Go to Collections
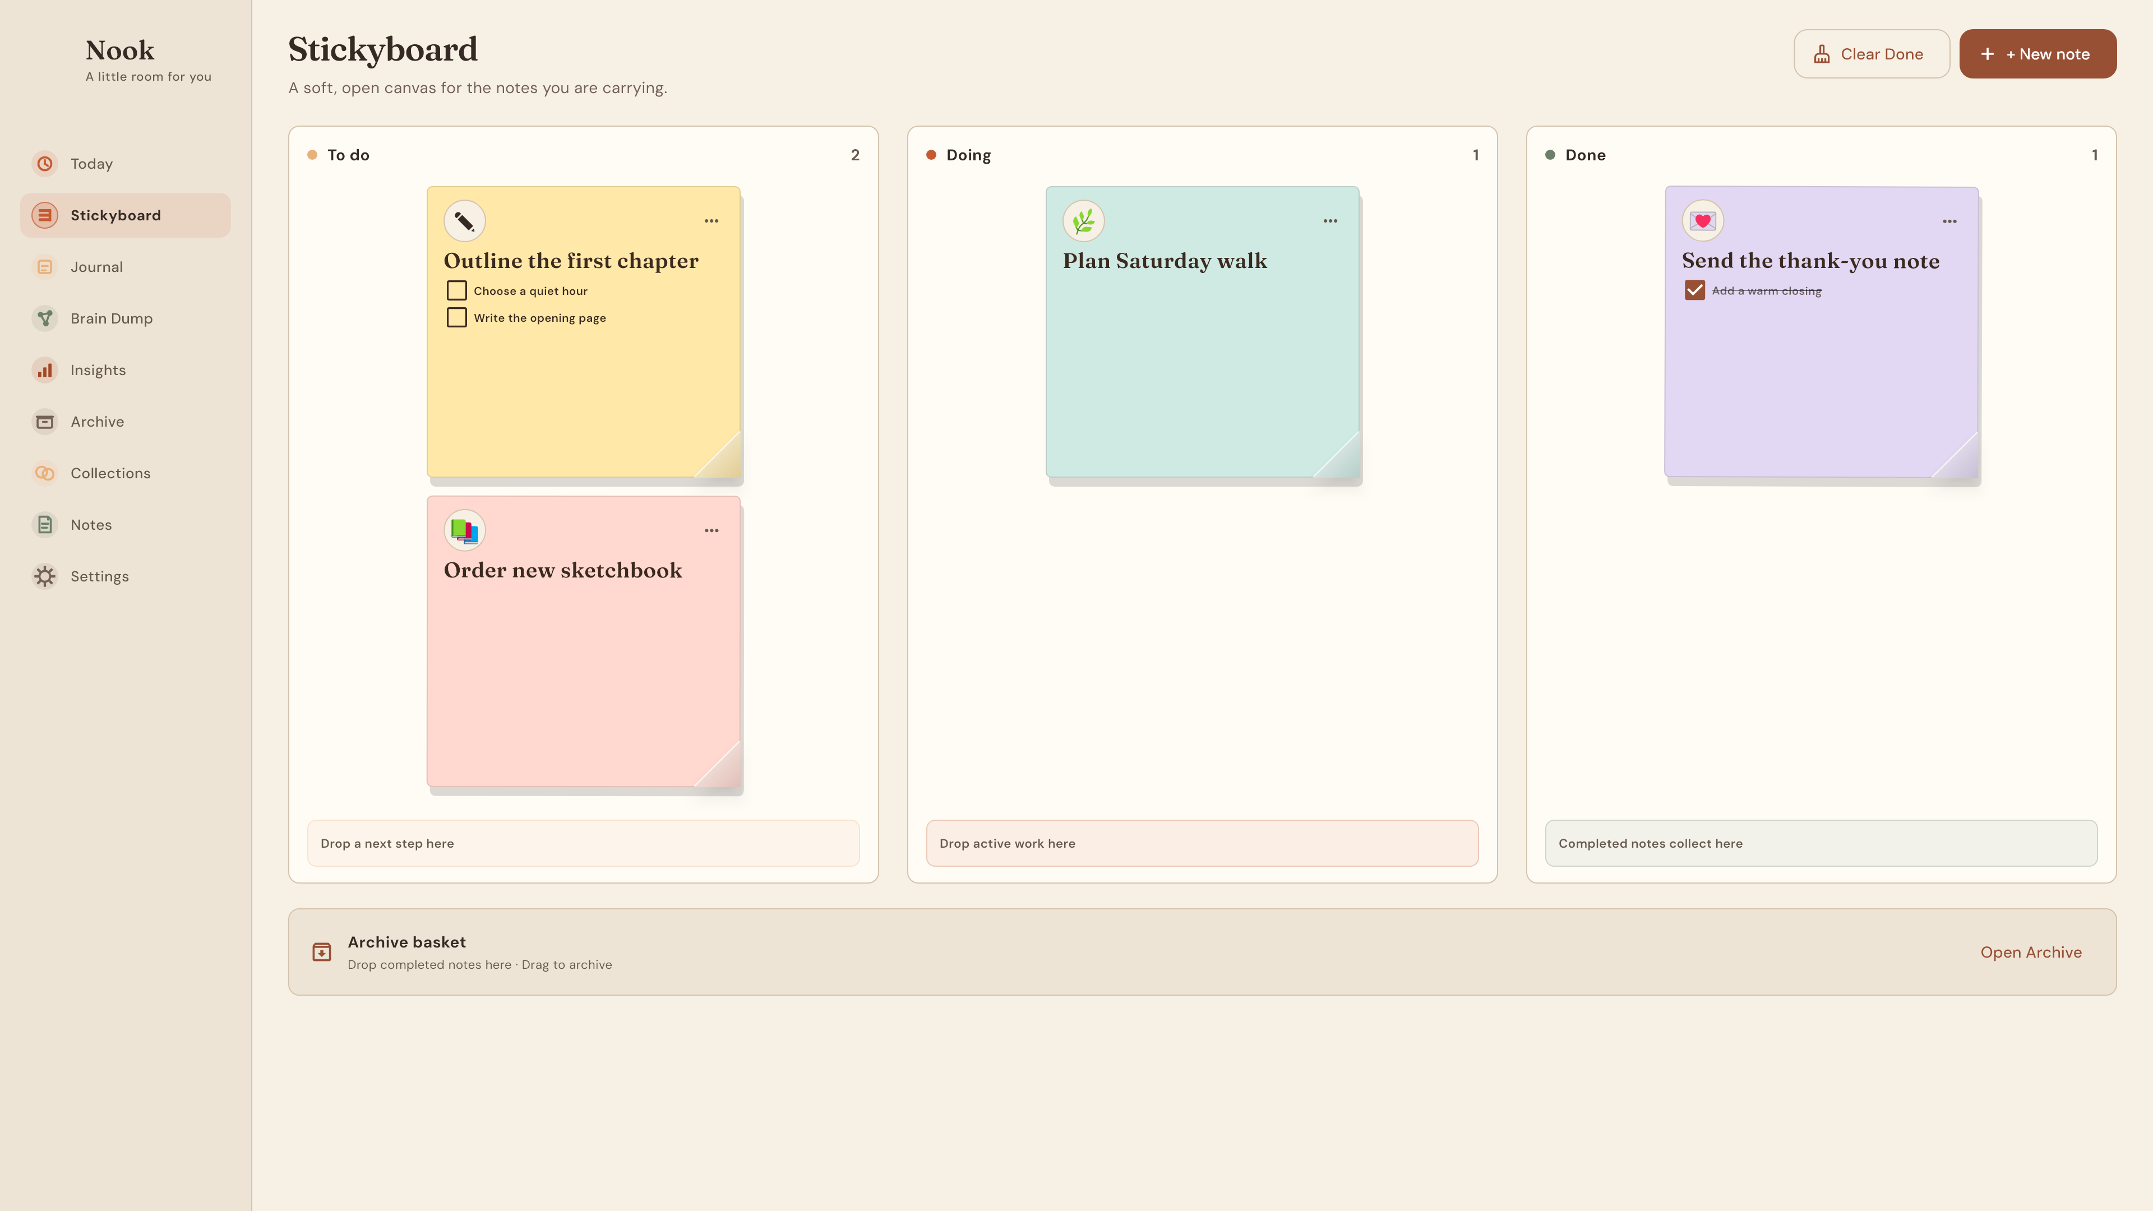This screenshot has width=2153, height=1211. pyautogui.click(x=126, y=473)
